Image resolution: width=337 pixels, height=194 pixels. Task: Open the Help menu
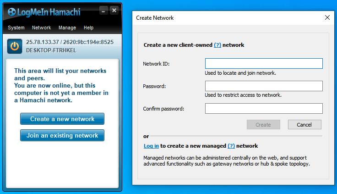pyautogui.click(x=88, y=28)
